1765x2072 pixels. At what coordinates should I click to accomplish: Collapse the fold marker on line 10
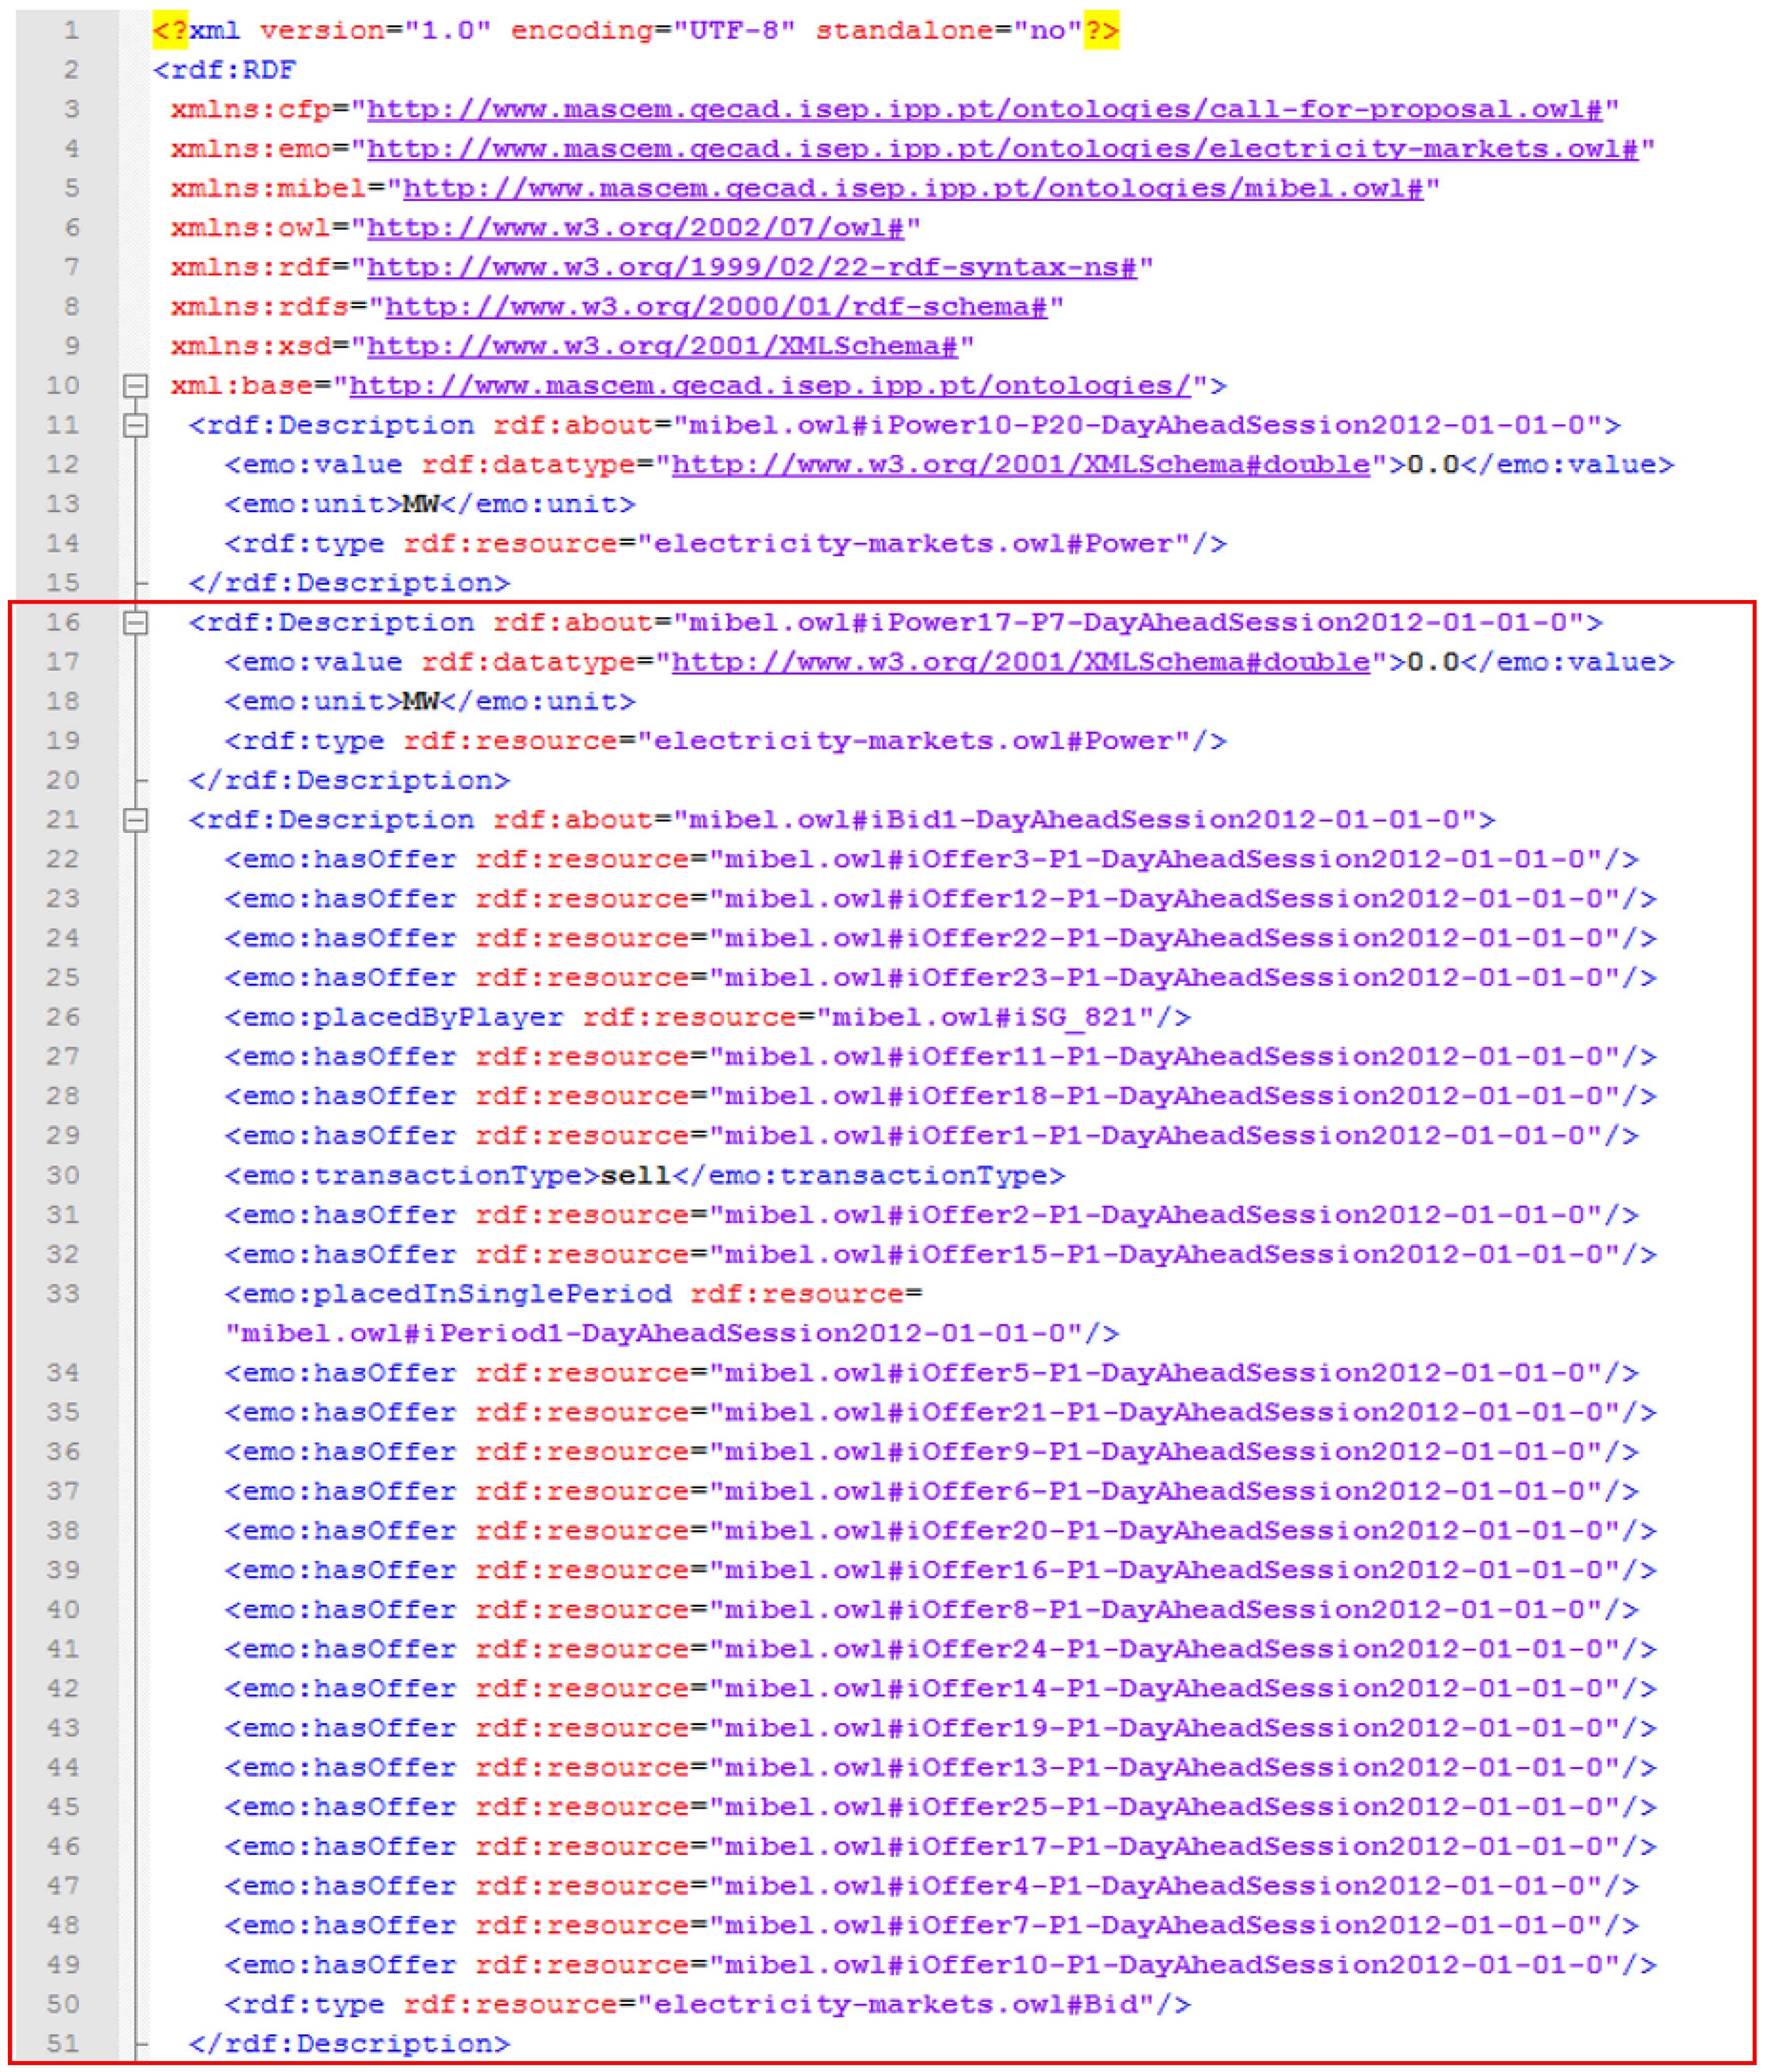[135, 385]
